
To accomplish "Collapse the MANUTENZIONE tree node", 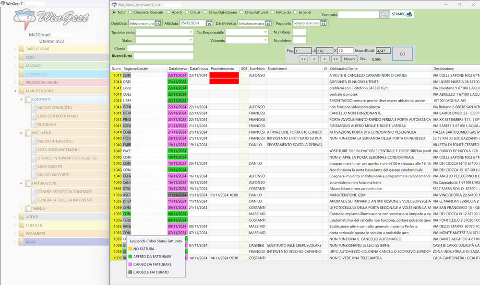I will (15, 91).
